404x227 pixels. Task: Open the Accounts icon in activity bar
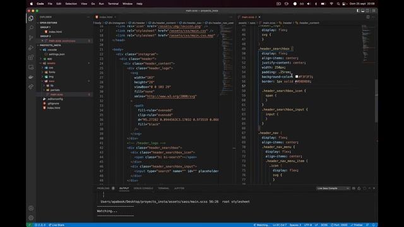(31, 208)
